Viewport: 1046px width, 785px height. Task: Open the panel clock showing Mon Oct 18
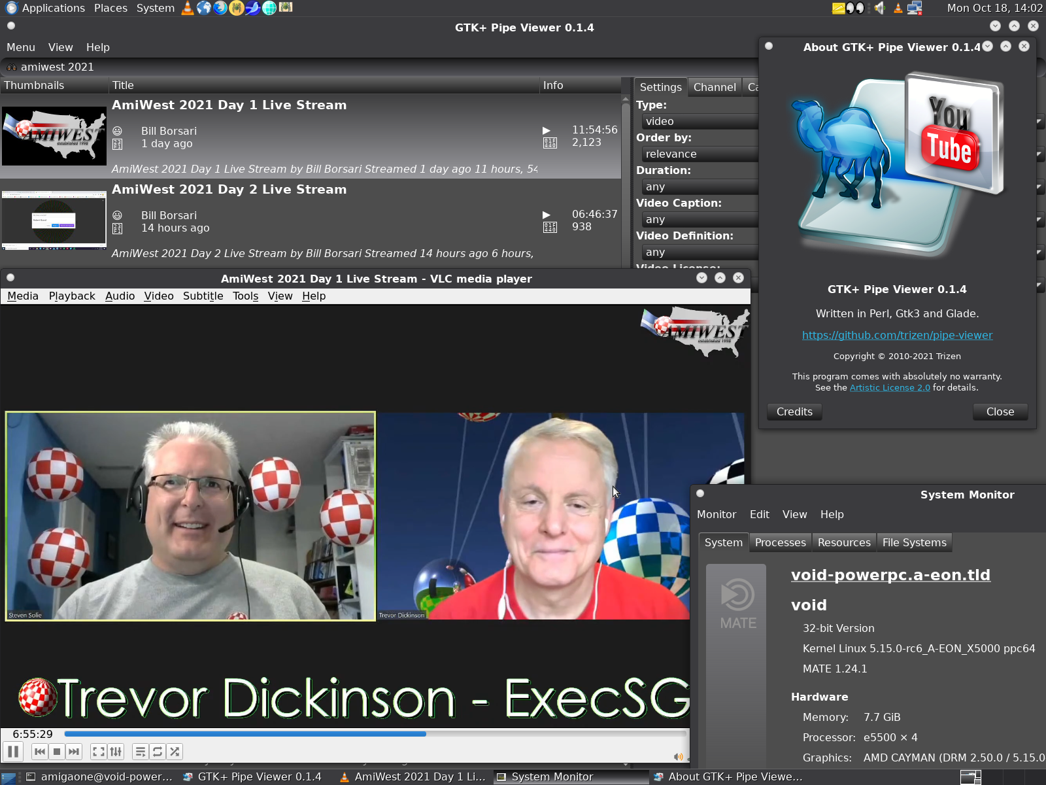click(995, 8)
